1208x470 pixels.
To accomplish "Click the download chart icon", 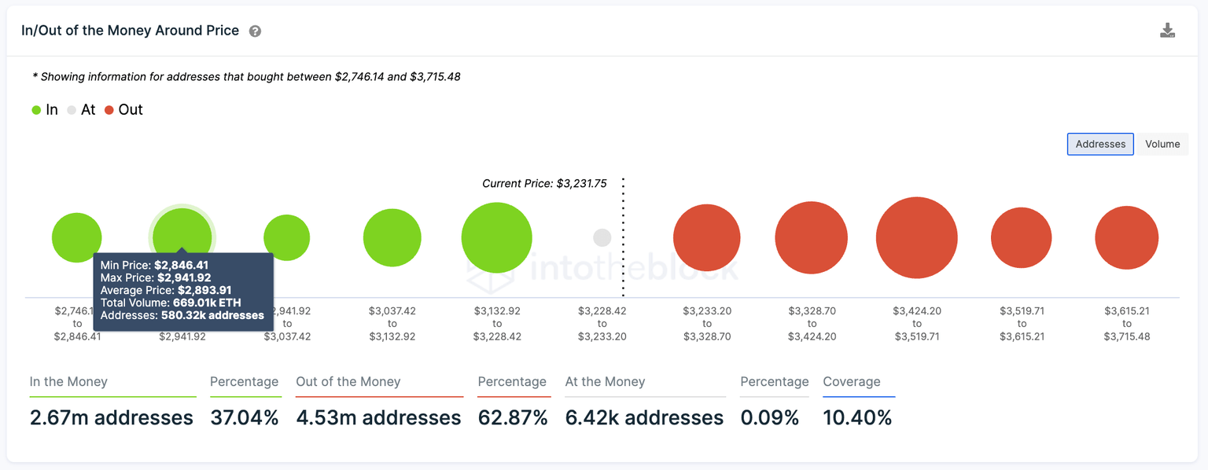I will point(1167,31).
